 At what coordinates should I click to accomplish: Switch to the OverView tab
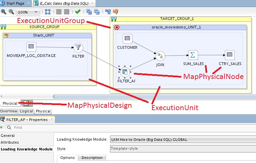pyautogui.click(x=8, y=111)
